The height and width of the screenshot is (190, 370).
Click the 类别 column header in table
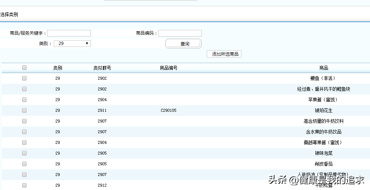[x=57, y=68]
